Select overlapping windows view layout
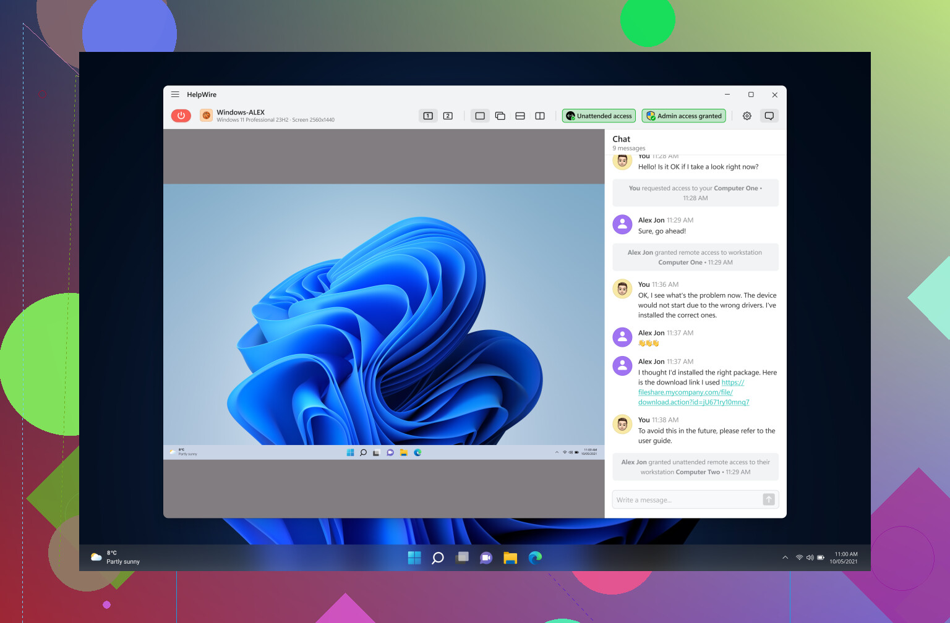This screenshot has width=950, height=623. click(500, 116)
